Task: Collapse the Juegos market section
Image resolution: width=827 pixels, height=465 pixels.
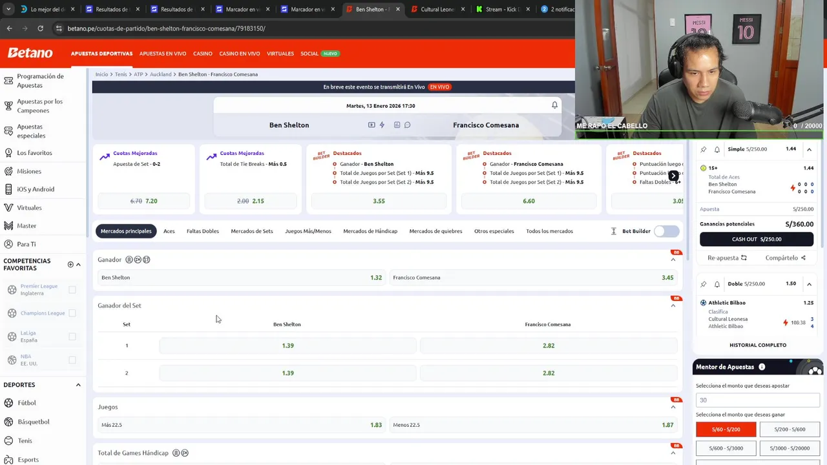Action: 673,407
